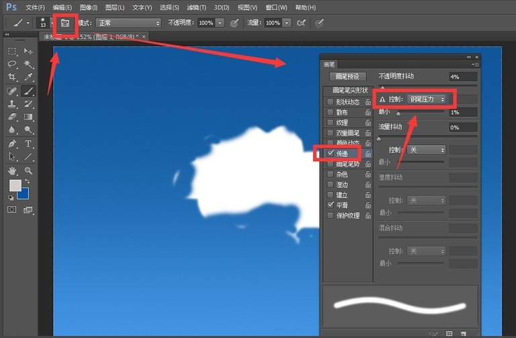The width and height of the screenshot is (516, 338).
Task: Open the 流量 value dropdown arrow
Action: click(287, 23)
